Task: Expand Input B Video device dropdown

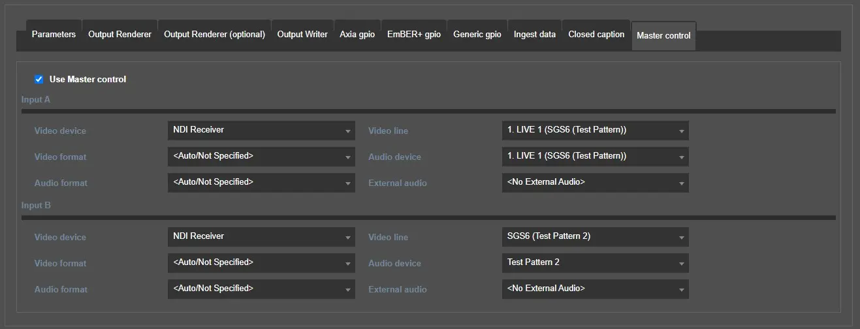Action: [261, 237]
